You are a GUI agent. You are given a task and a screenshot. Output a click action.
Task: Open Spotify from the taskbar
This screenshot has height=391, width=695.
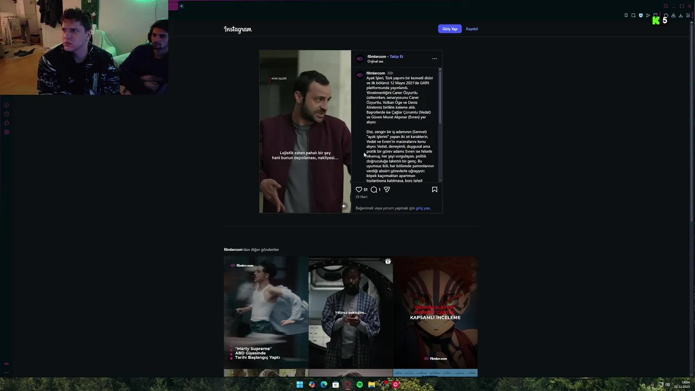(x=359, y=384)
